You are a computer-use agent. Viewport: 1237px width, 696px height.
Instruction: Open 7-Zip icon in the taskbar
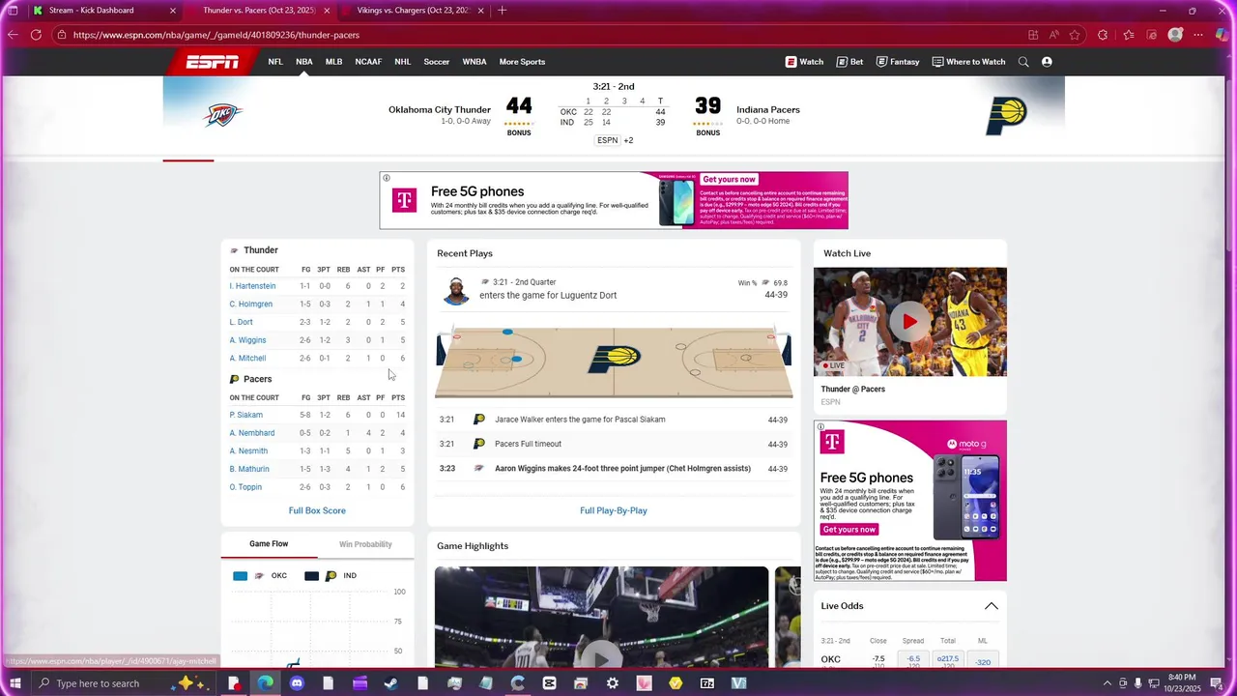point(707,683)
